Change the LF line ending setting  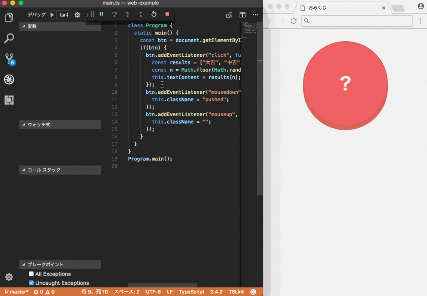pyautogui.click(x=170, y=292)
